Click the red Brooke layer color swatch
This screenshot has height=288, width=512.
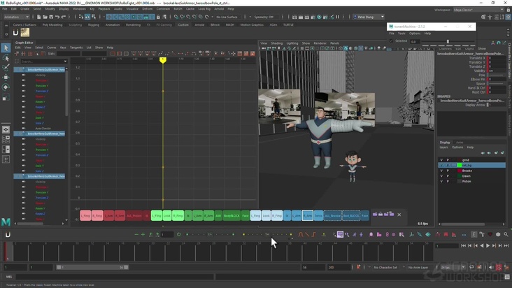(x=460, y=171)
